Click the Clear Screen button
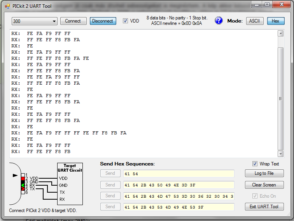Image resolution: width=294 pixels, height=221 pixels. (264, 185)
